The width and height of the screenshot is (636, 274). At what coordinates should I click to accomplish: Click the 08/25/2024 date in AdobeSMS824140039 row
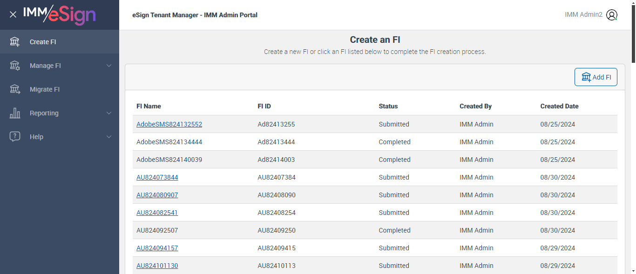pyautogui.click(x=558, y=160)
